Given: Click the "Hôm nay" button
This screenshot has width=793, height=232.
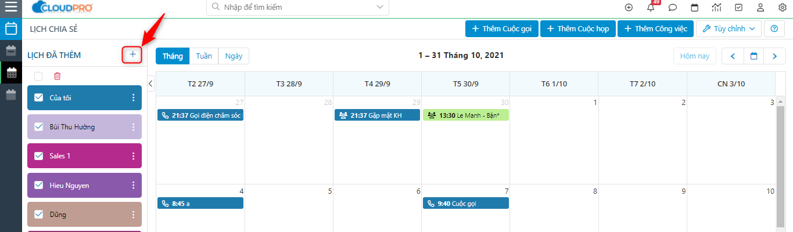Looking at the screenshot, I should coord(695,56).
